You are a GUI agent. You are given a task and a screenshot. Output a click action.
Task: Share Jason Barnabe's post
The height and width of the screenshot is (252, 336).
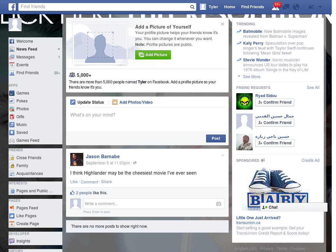click(x=106, y=182)
